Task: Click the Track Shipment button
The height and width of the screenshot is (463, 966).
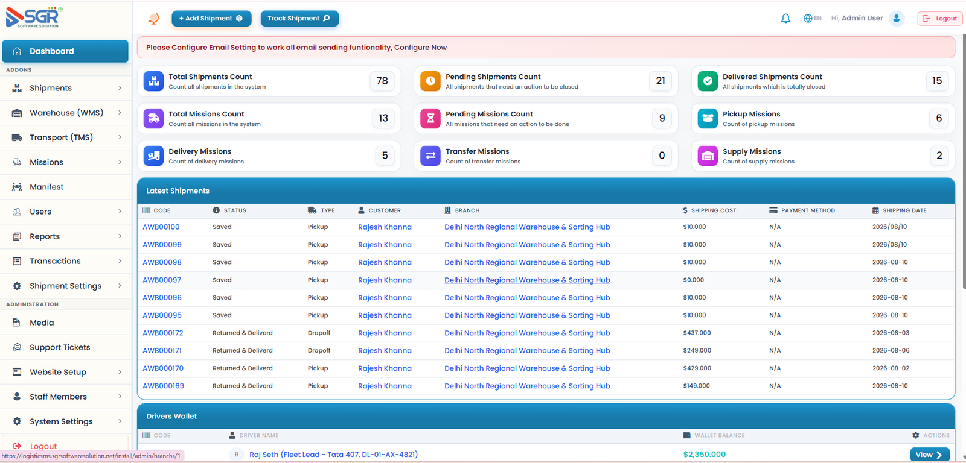Action: pos(299,19)
